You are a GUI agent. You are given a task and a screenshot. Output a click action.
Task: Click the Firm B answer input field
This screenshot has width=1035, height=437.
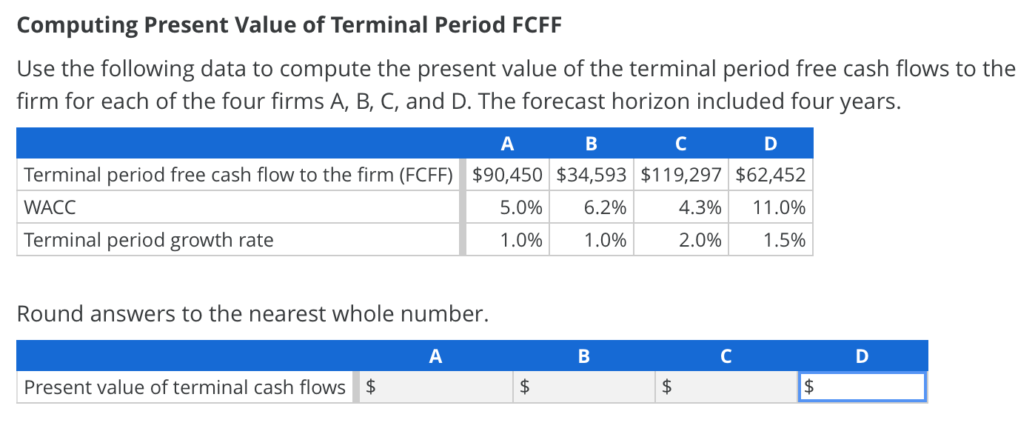click(581, 387)
